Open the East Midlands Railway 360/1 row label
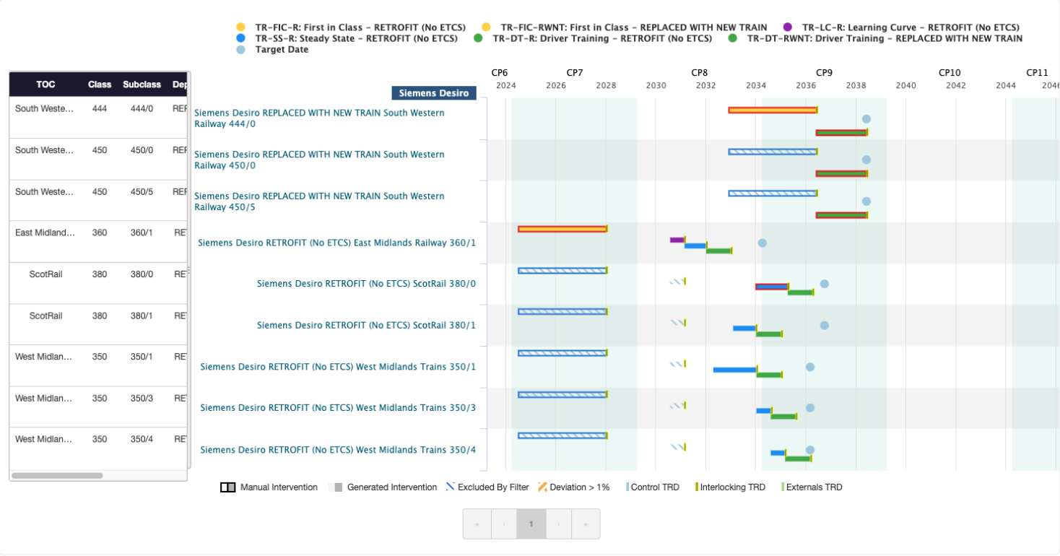 click(x=336, y=243)
